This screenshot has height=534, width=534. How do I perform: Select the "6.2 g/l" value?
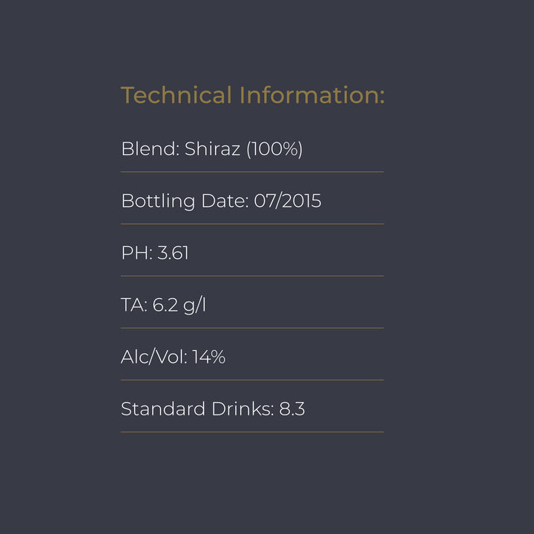179,305
